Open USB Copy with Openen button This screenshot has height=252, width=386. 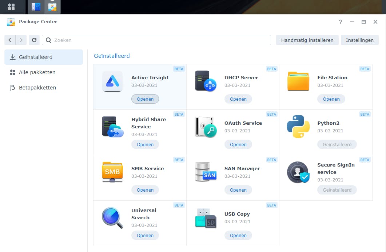pyautogui.click(x=238, y=236)
